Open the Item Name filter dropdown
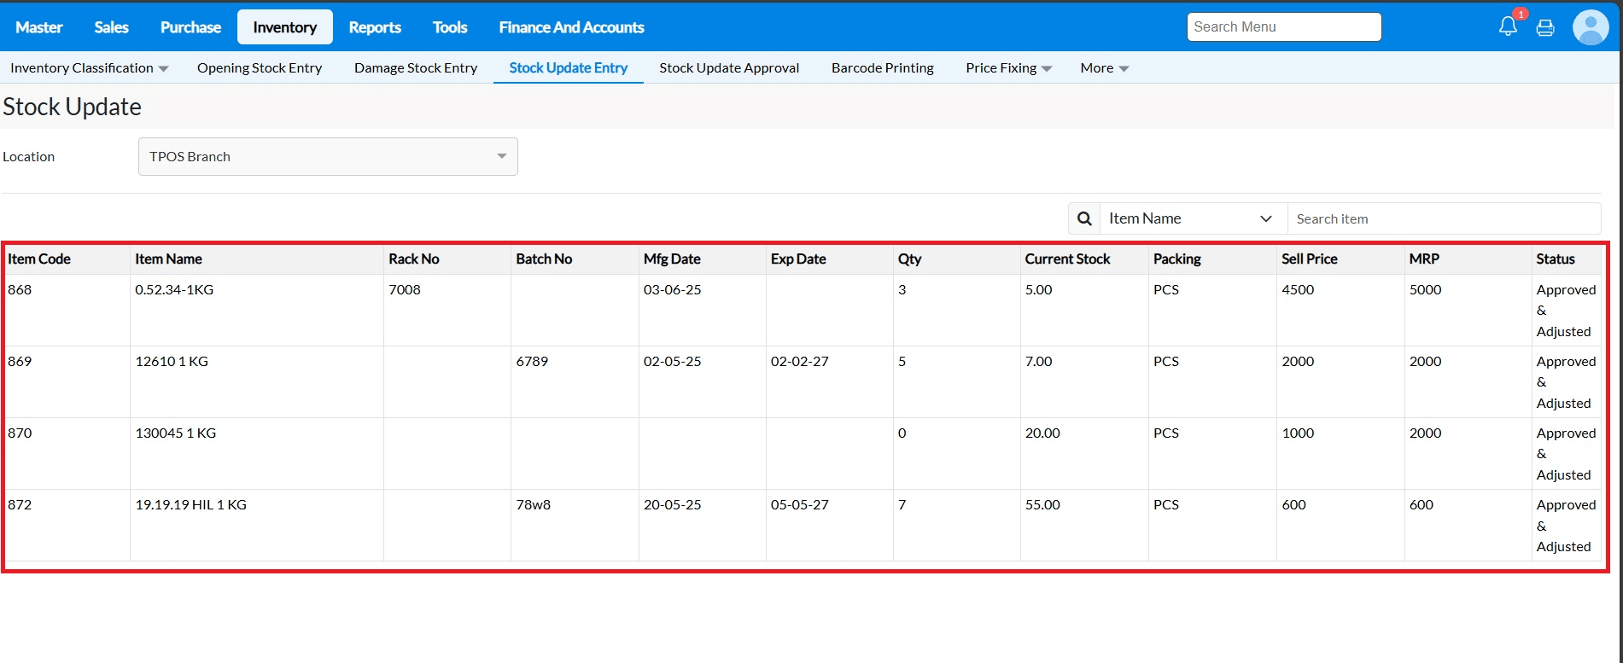The height and width of the screenshot is (663, 1623). 1192,218
